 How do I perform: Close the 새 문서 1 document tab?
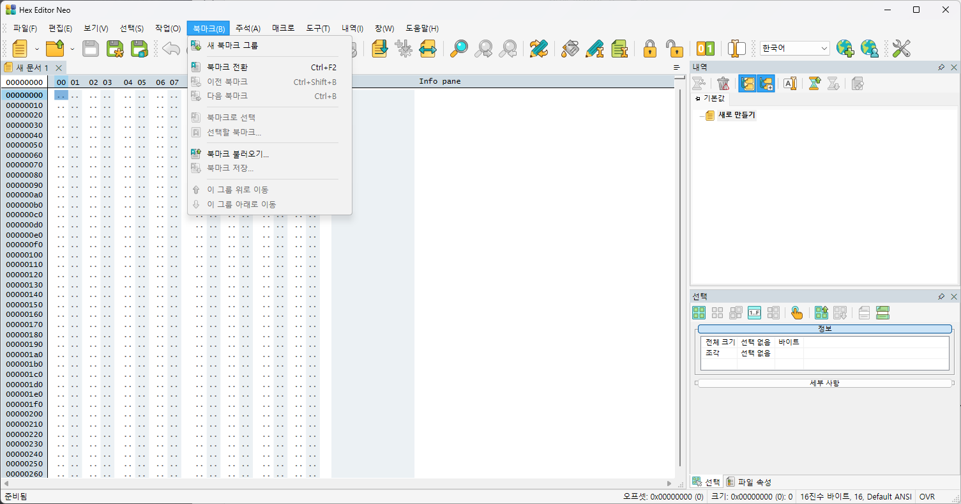click(x=59, y=68)
